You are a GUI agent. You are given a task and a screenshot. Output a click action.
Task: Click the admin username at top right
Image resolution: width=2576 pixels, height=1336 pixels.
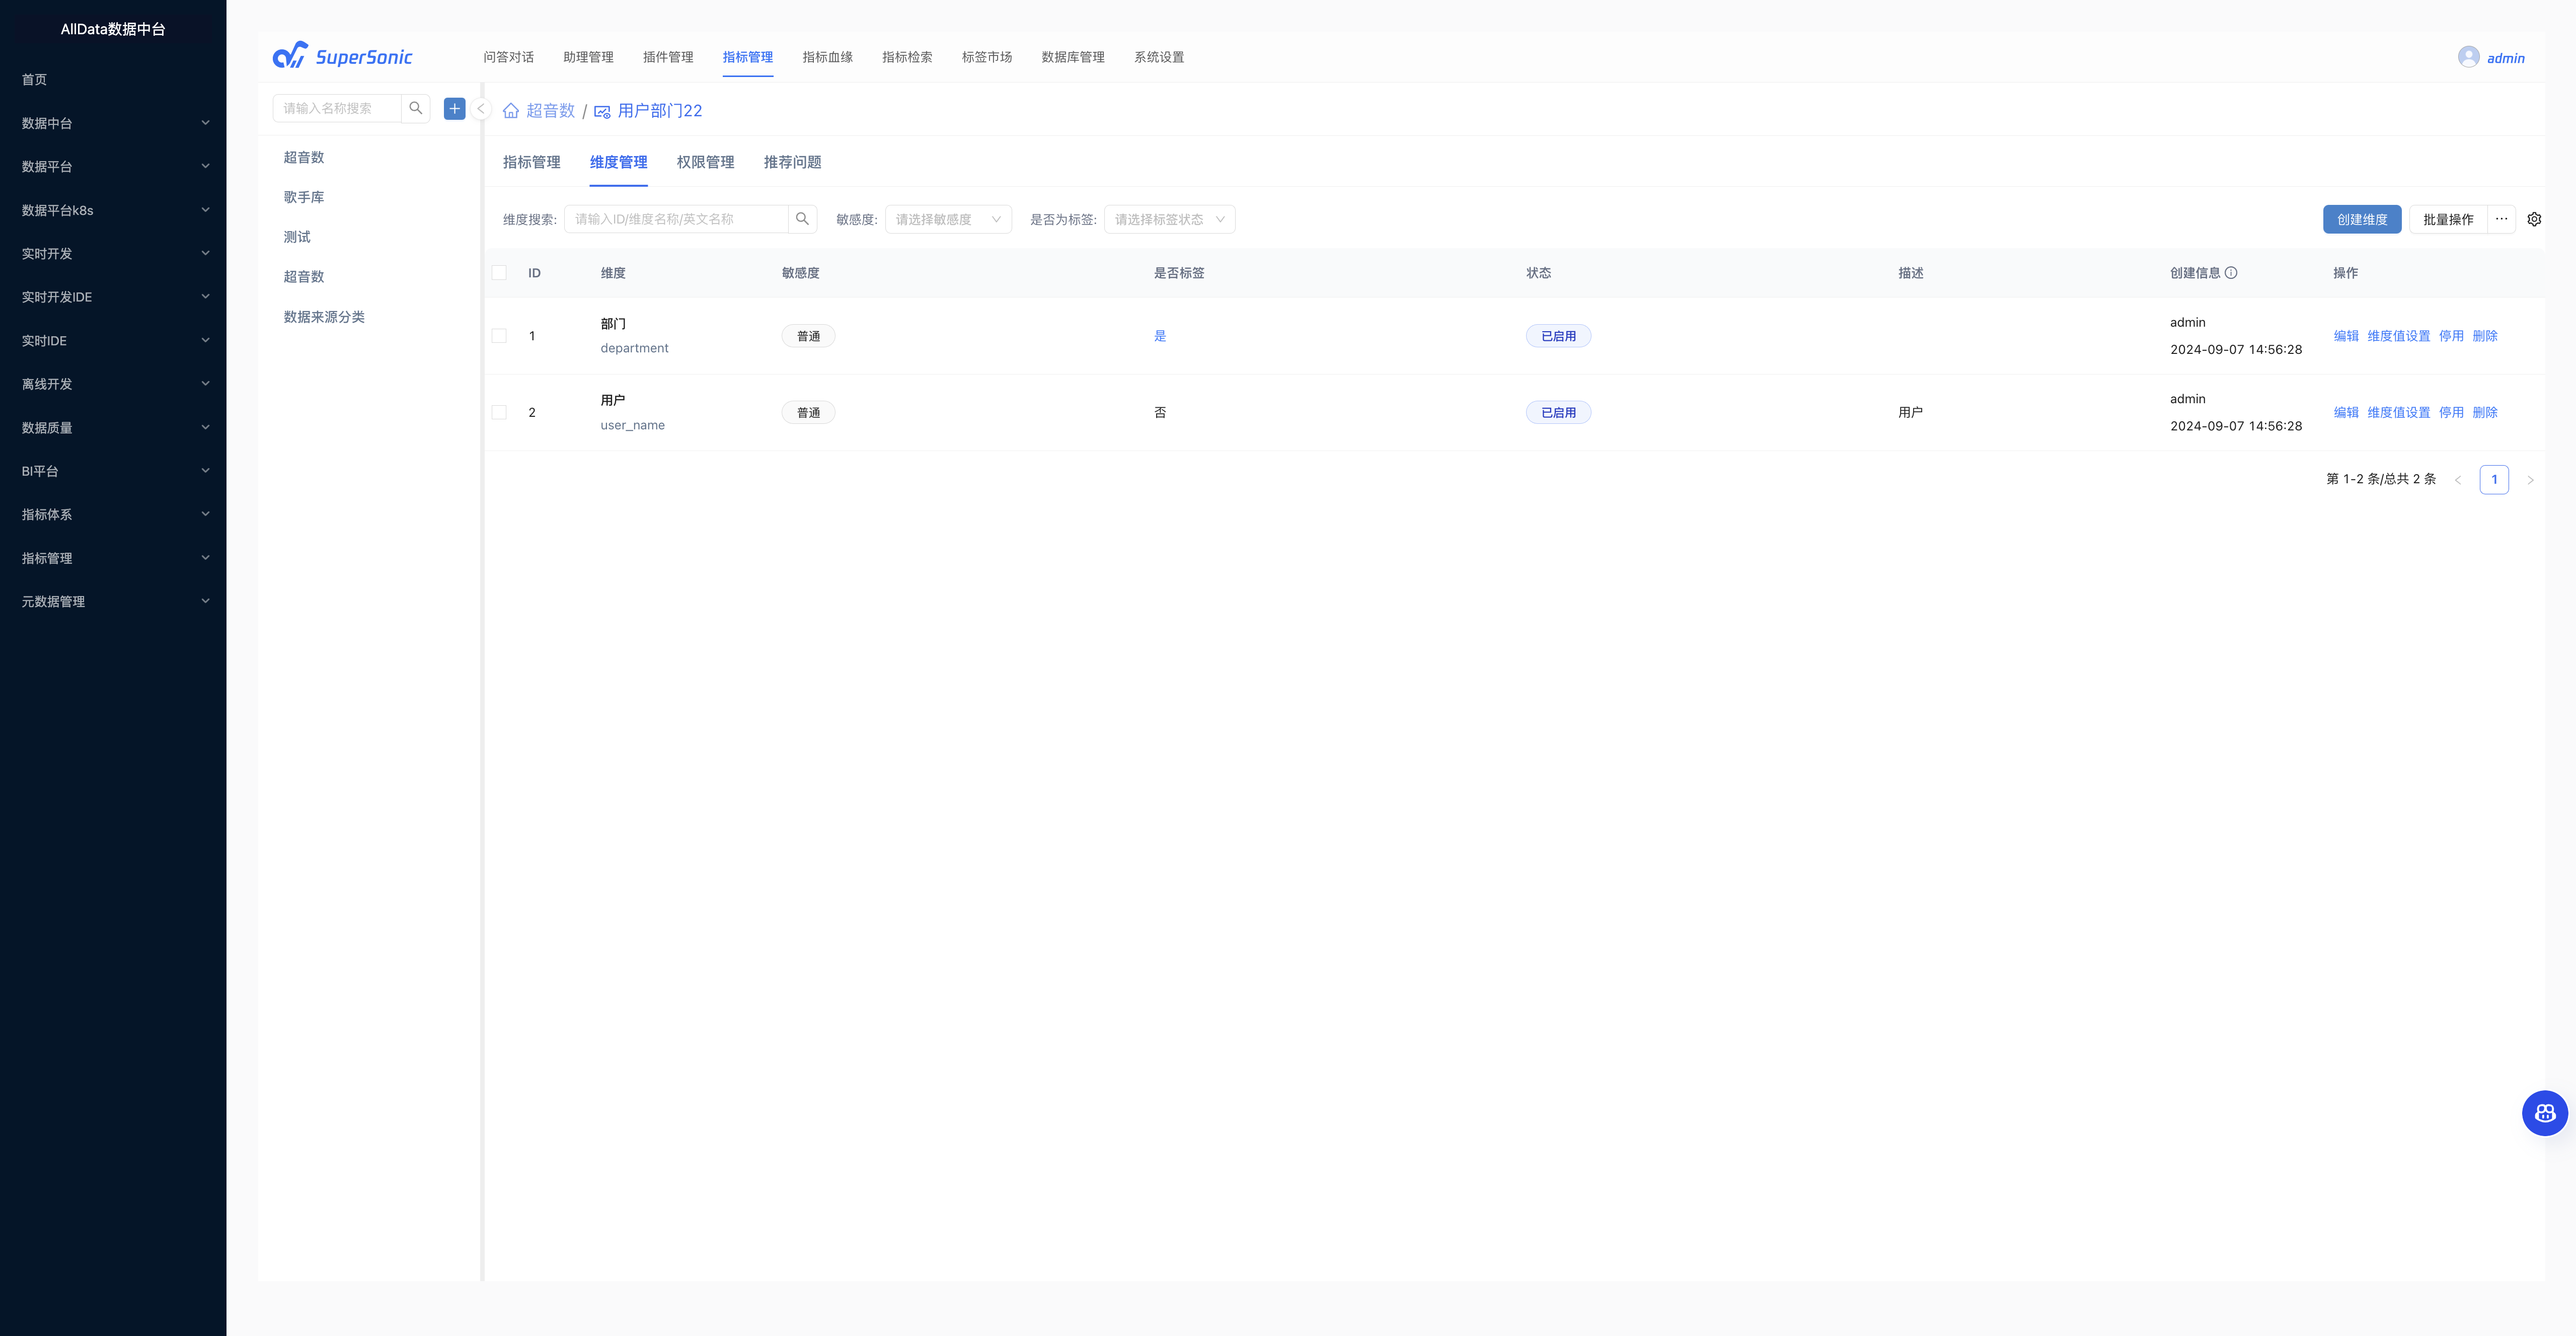point(2505,58)
